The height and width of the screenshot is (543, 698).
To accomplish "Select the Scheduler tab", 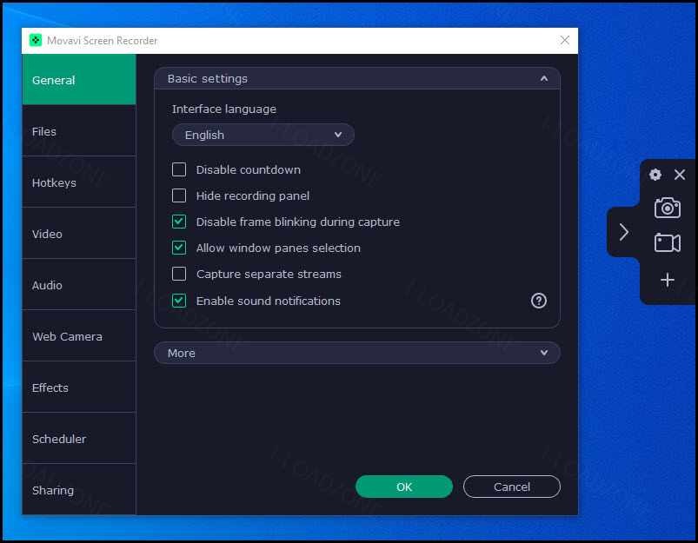I will coord(79,438).
